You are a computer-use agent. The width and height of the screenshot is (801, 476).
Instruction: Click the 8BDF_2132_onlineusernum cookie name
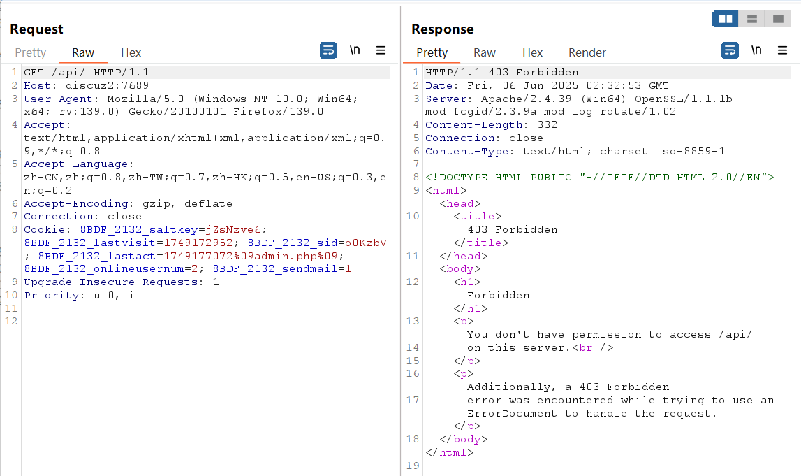[103, 269]
